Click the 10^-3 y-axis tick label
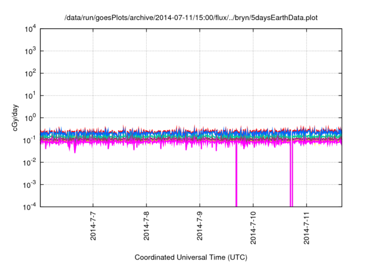Screen dimensions: 377x263 pyautogui.click(x=29, y=185)
